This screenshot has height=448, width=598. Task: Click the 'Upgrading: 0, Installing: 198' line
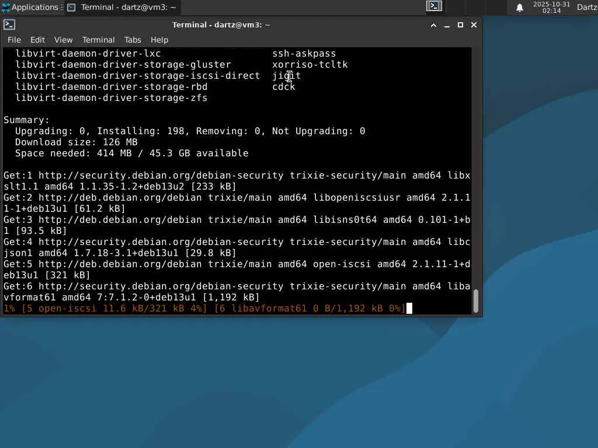click(x=190, y=131)
